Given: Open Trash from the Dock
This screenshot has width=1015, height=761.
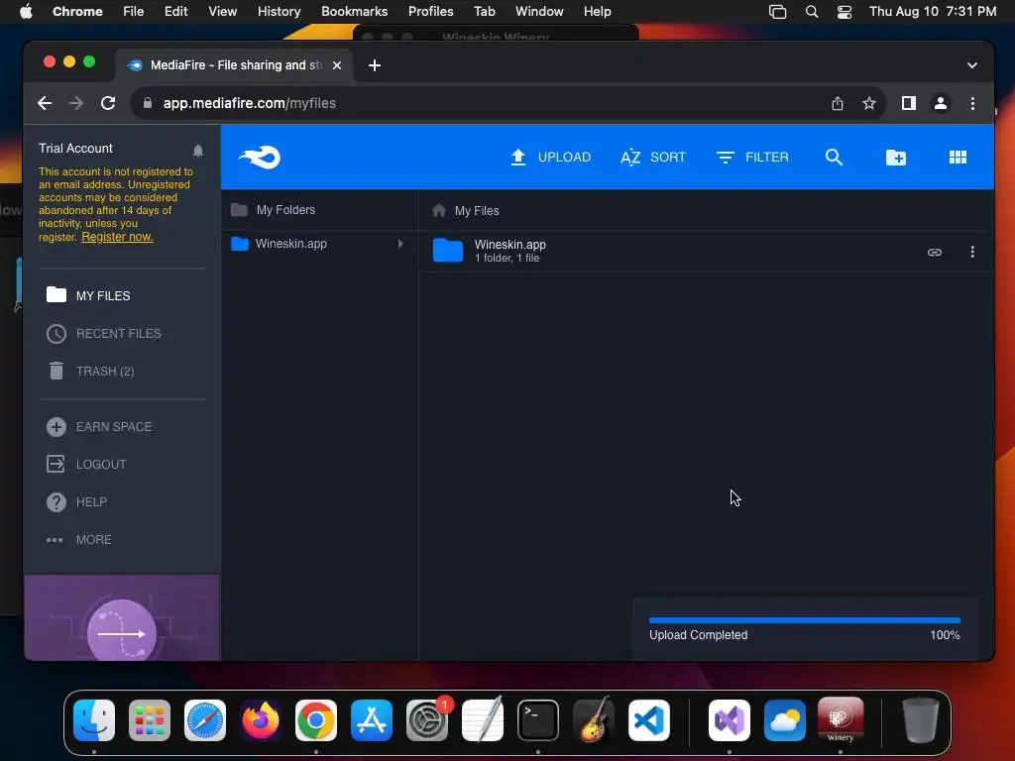Looking at the screenshot, I should tap(921, 720).
